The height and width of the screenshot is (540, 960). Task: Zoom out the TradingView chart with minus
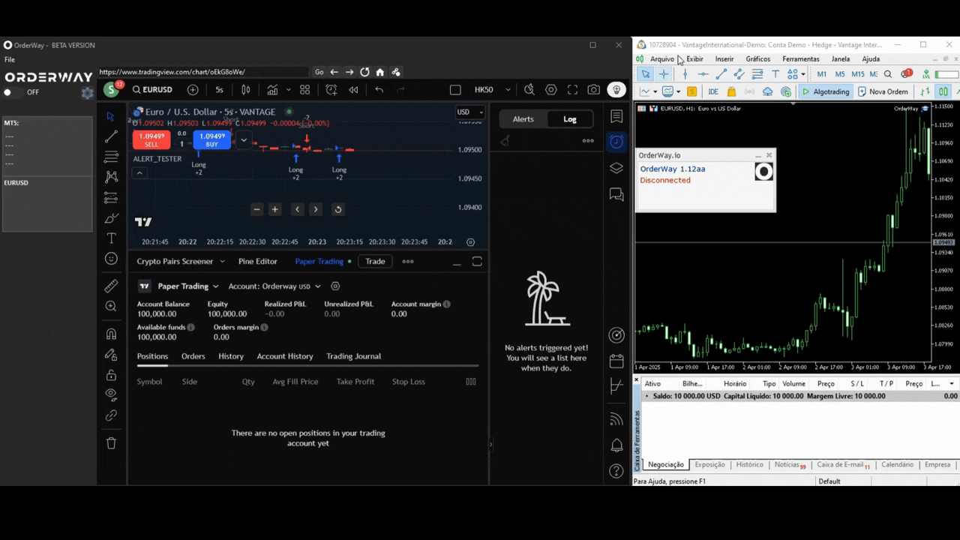pos(257,209)
